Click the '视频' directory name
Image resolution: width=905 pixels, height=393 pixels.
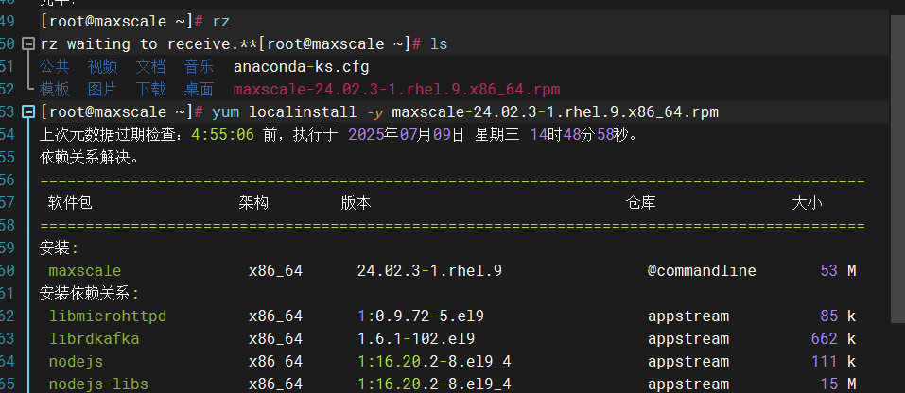tap(103, 67)
